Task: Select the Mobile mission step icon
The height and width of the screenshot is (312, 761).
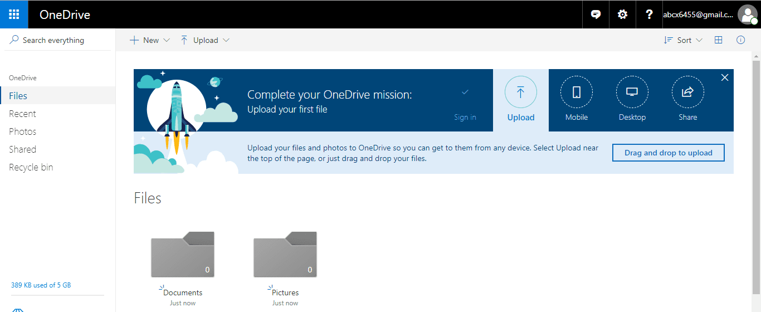Action: click(577, 92)
